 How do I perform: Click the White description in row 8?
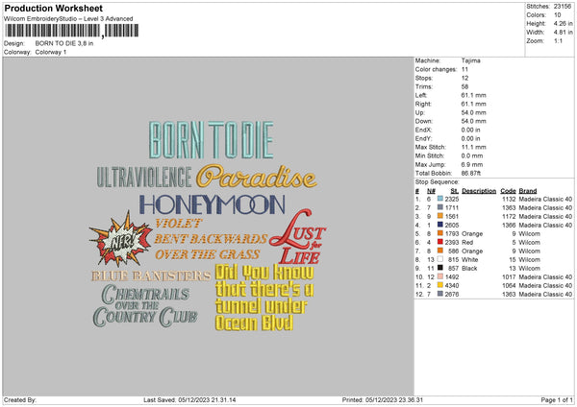tap(469, 259)
